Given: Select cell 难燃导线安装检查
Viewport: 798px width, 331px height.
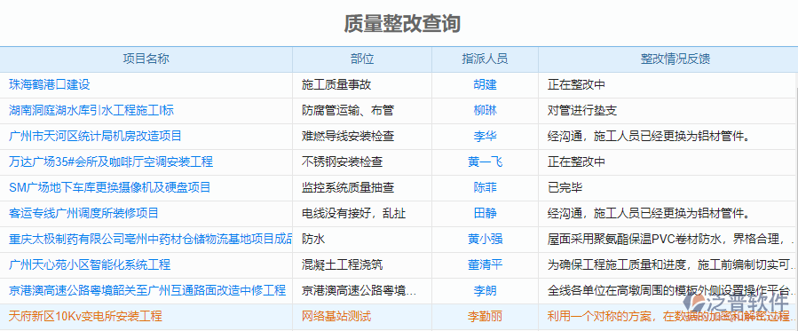Looking at the screenshot, I should 348,136.
